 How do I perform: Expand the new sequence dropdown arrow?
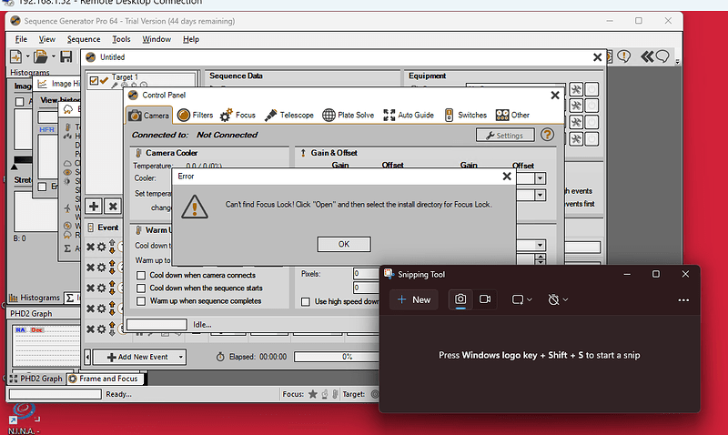27,56
